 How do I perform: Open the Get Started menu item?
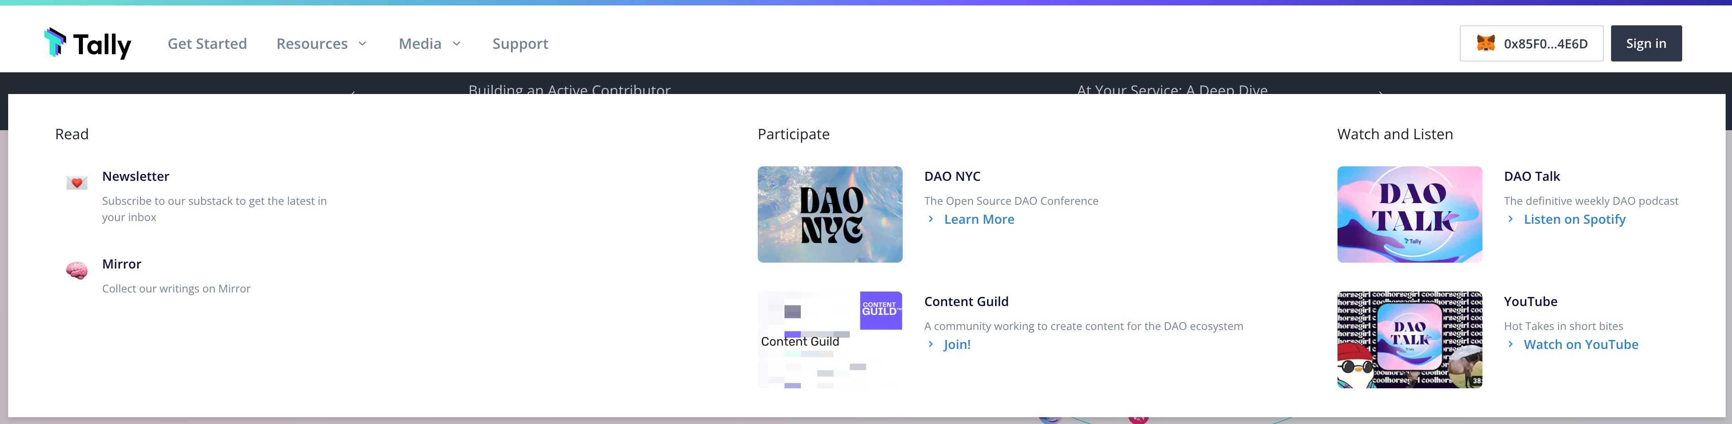point(207,43)
